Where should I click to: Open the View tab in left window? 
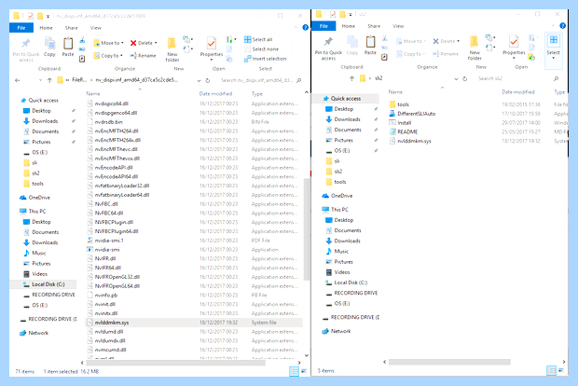[x=95, y=28]
